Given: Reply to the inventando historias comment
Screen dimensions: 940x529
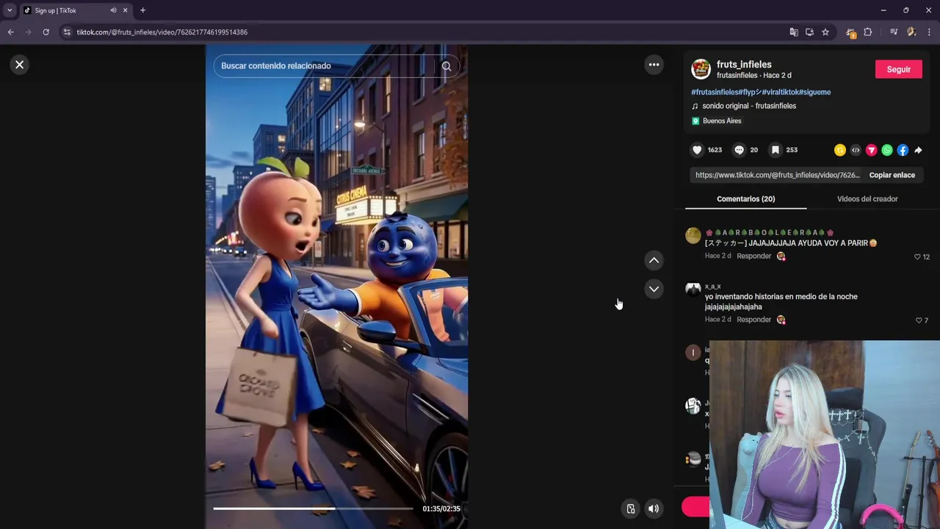Looking at the screenshot, I should pos(753,320).
